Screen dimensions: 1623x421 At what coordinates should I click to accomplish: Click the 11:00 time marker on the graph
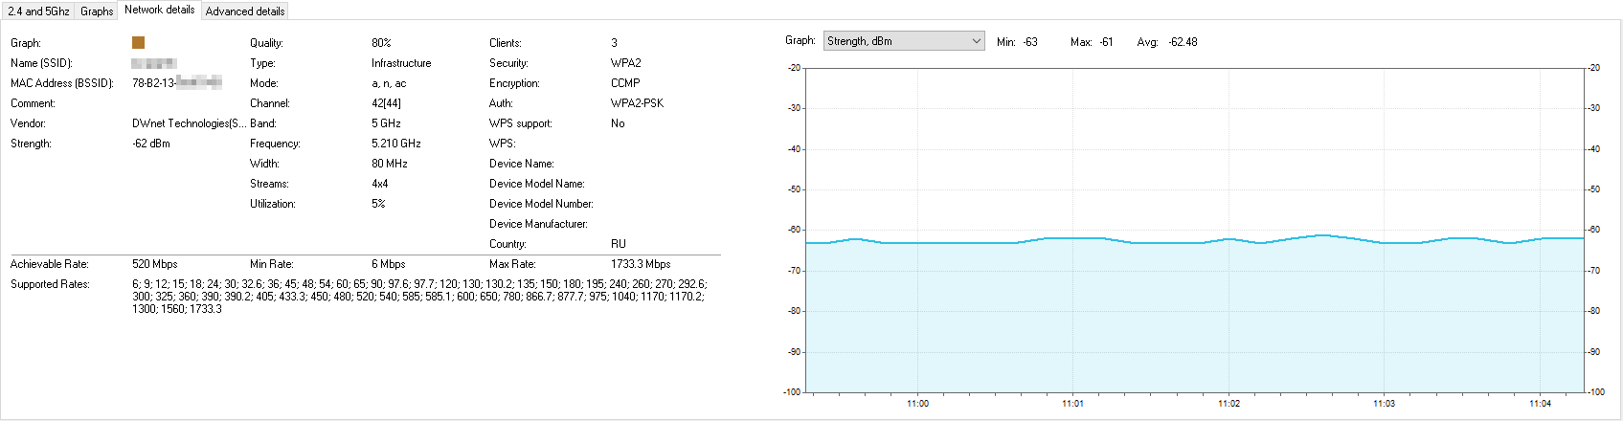click(917, 404)
